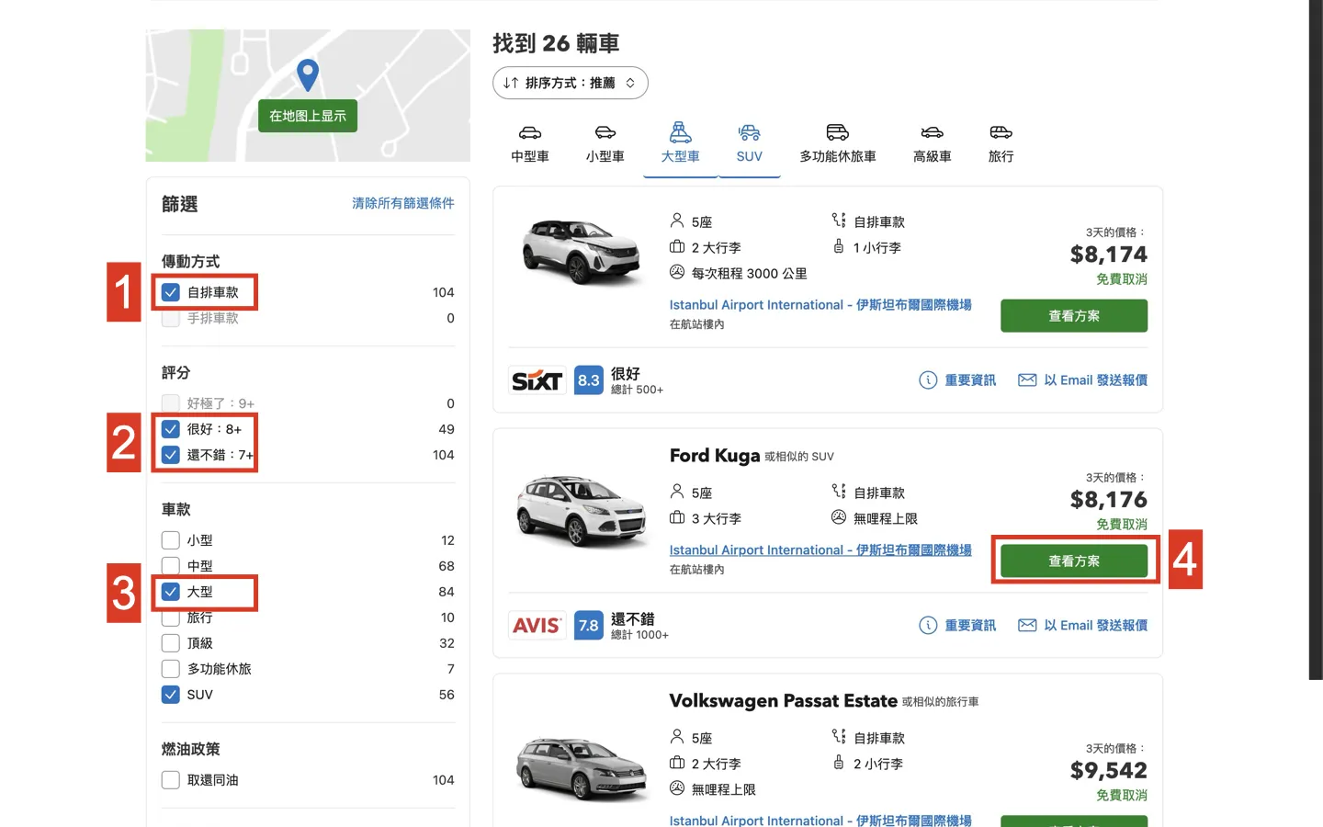
Task: Check the 中型 car type filter
Action: coord(171,566)
